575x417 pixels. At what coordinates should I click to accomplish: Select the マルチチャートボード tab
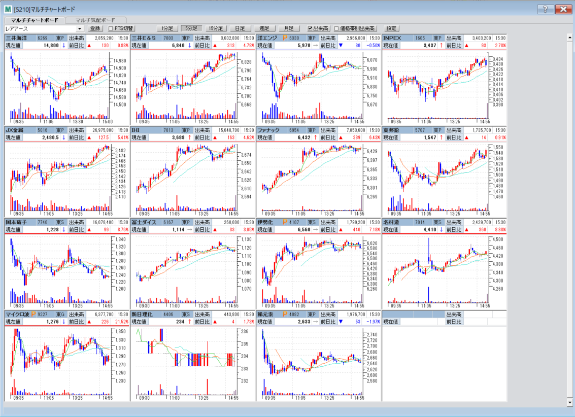click(35, 20)
